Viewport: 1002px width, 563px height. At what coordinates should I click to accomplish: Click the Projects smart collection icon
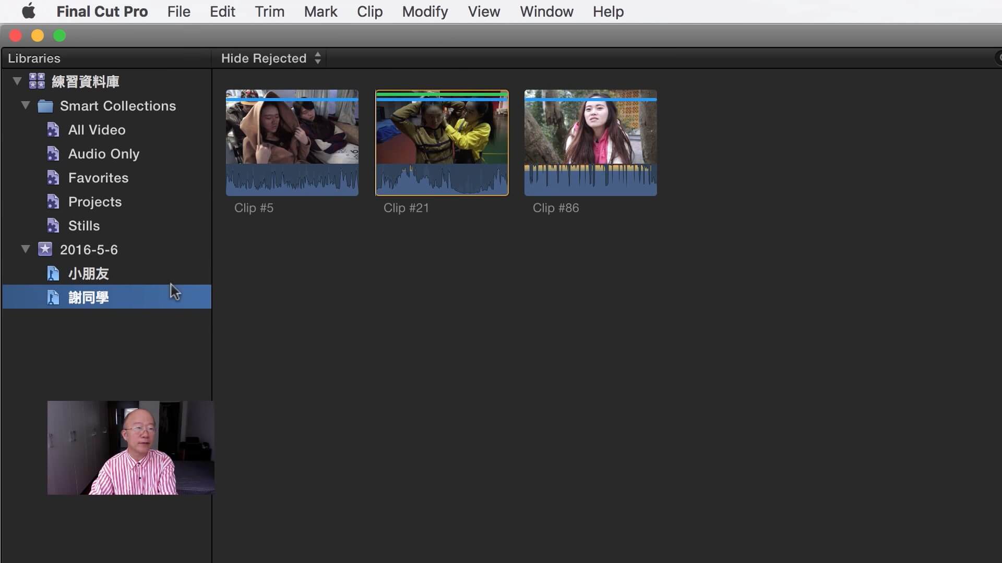[53, 201]
